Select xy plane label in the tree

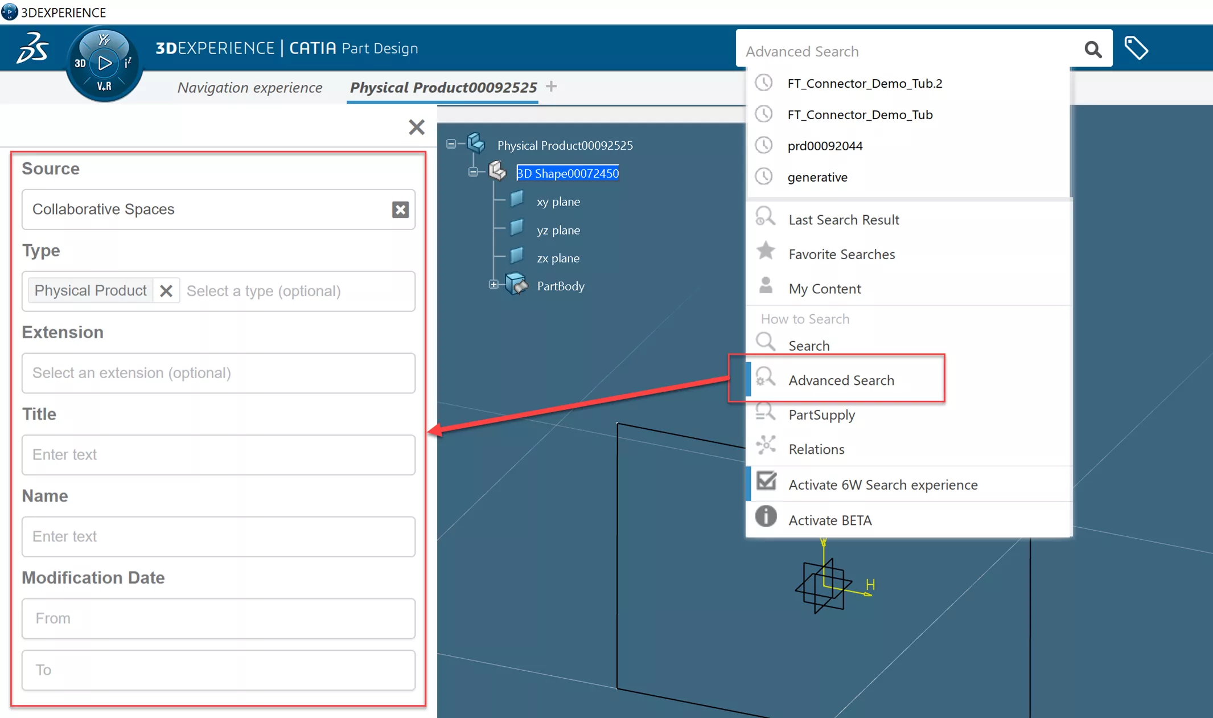coord(558,202)
